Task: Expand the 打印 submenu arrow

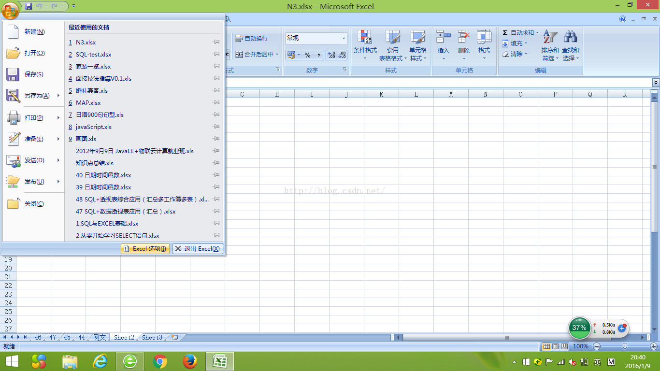Action: point(58,118)
